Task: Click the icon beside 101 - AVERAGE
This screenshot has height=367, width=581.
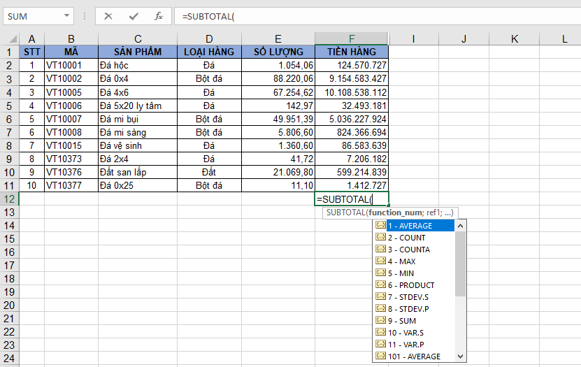Action: pyautogui.click(x=380, y=356)
